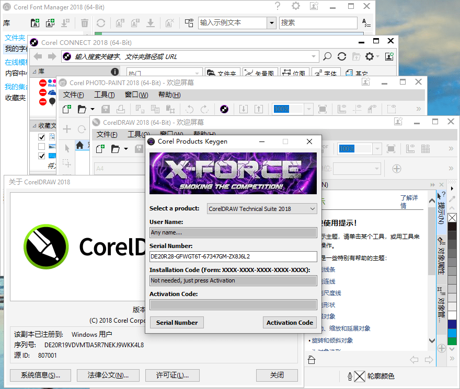Pick the no-color X swatch at the palette top

(452, 218)
